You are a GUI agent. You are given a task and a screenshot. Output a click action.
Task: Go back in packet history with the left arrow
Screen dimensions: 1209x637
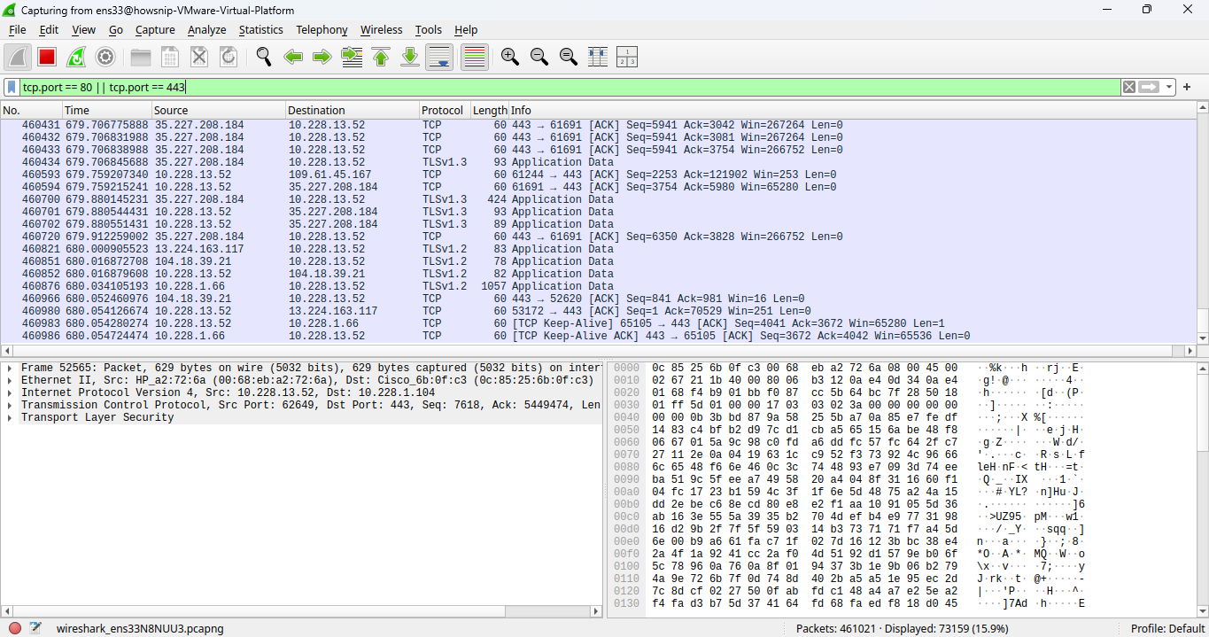293,57
